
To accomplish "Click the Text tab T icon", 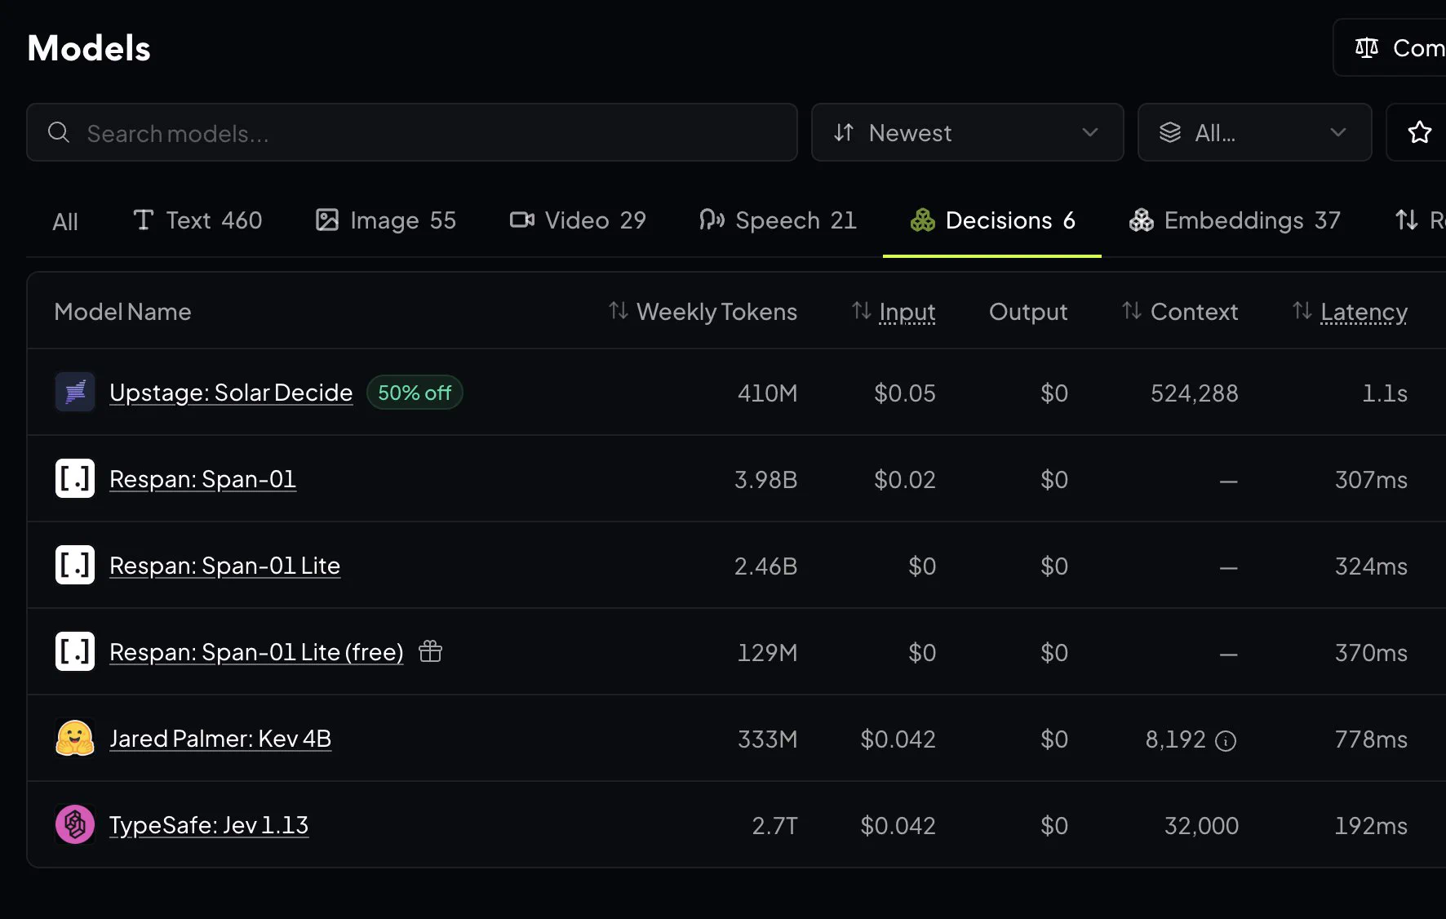I will click(x=144, y=220).
